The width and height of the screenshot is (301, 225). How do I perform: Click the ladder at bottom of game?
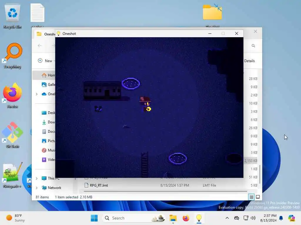(x=145, y=165)
